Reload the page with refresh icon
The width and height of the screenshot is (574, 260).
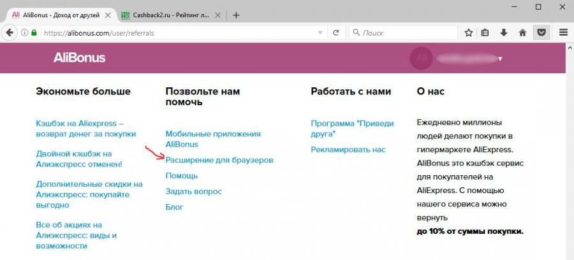tap(335, 33)
